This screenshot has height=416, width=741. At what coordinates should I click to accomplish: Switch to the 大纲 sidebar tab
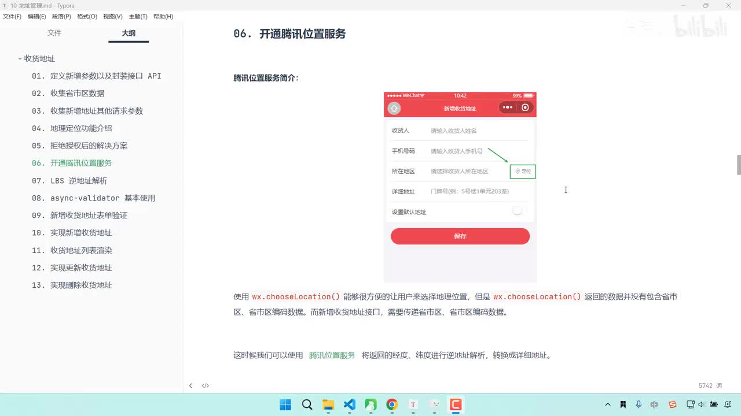click(x=129, y=33)
